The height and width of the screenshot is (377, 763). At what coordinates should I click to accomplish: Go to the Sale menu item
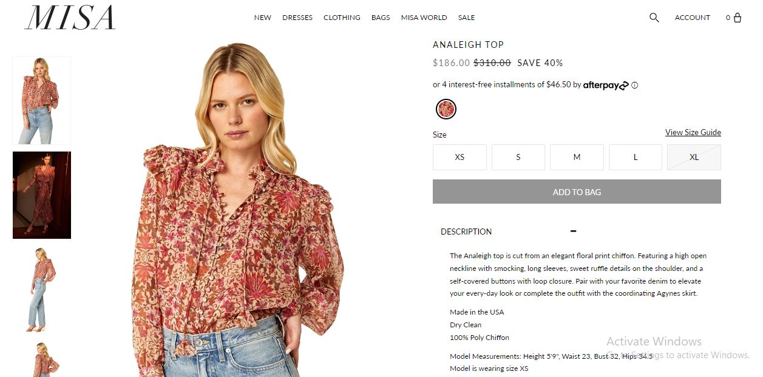tap(466, 18)
